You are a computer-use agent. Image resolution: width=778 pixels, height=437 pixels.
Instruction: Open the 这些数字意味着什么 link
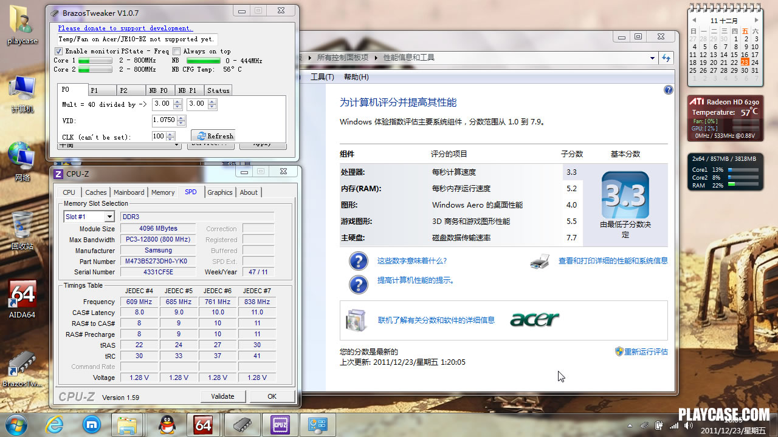[412, 261]
